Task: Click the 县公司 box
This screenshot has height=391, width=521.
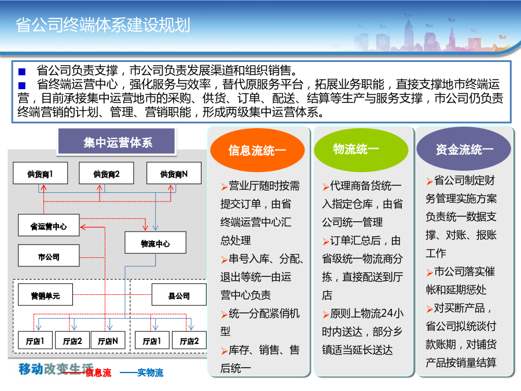Action: click(x=179, y=295)
